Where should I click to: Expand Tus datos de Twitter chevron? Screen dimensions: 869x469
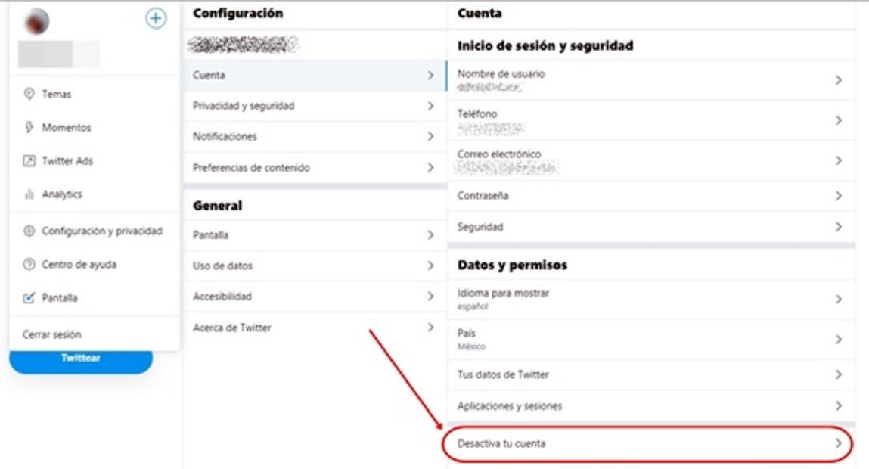840,374
